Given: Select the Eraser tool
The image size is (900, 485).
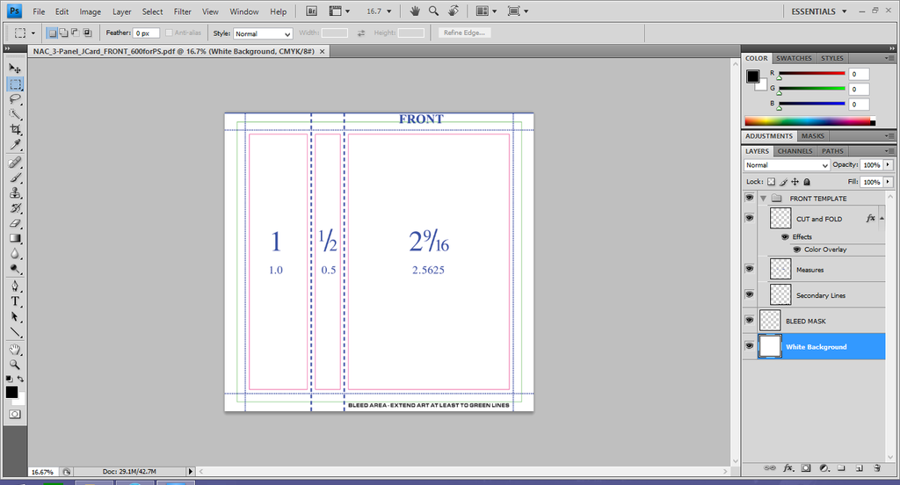Looking at the screenshot, I should click(x=15, y=223).
